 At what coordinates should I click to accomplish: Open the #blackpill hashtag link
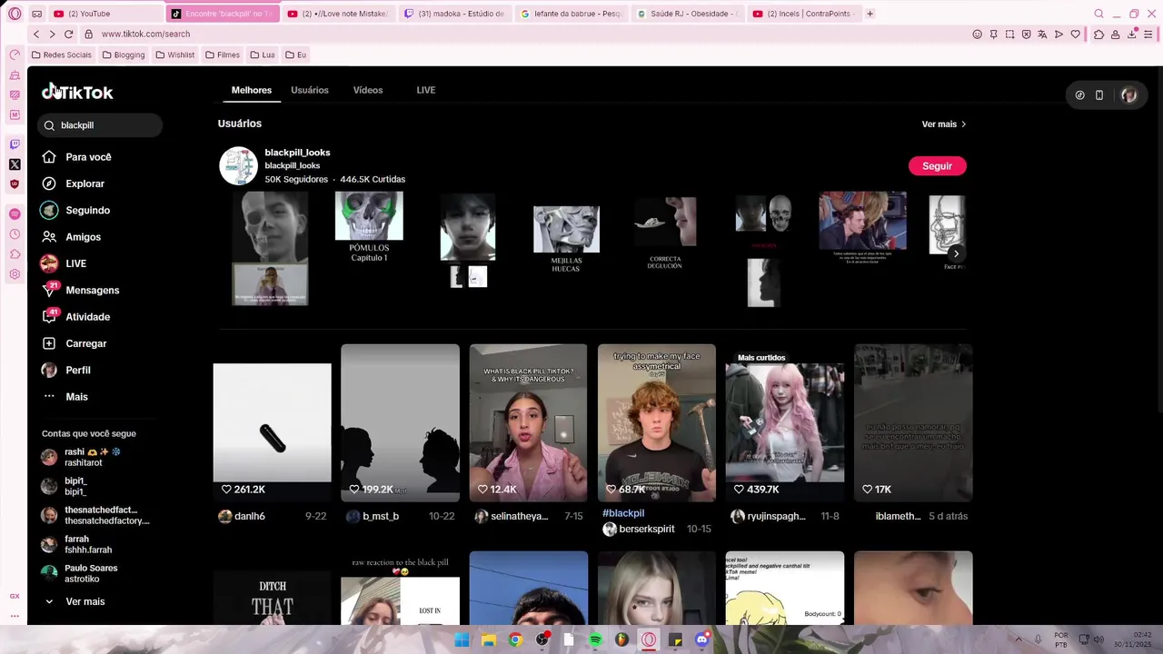pos(623,513)
